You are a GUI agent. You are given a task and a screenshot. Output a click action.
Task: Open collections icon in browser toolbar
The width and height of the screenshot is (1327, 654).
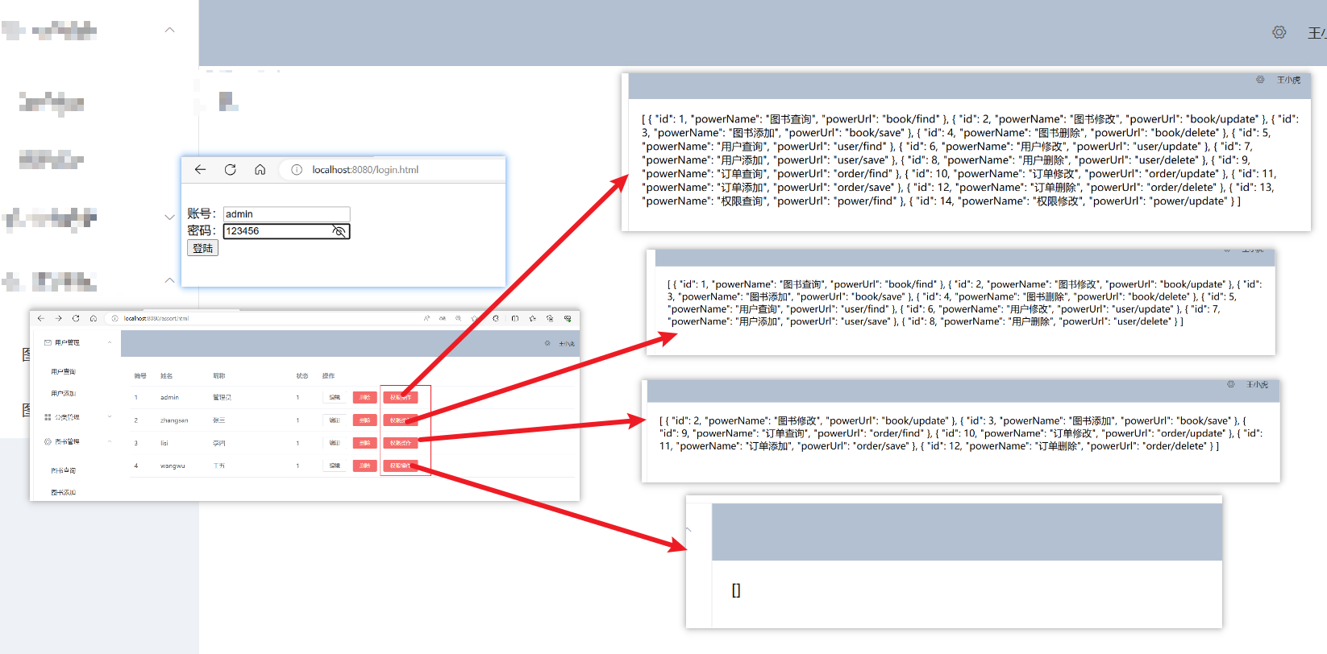coord(550,318)
